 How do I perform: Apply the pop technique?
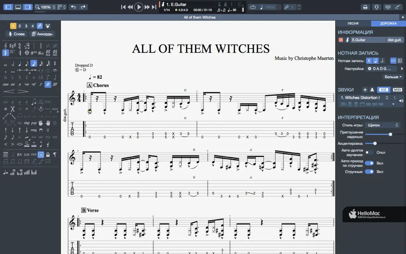[34, 123]
